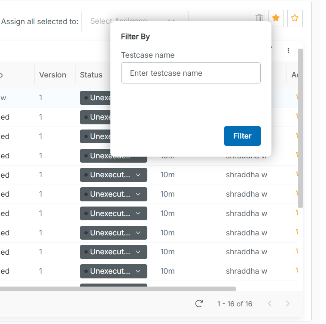
Task: Refresh the table using the reload icon
Action: pos(199,304)
